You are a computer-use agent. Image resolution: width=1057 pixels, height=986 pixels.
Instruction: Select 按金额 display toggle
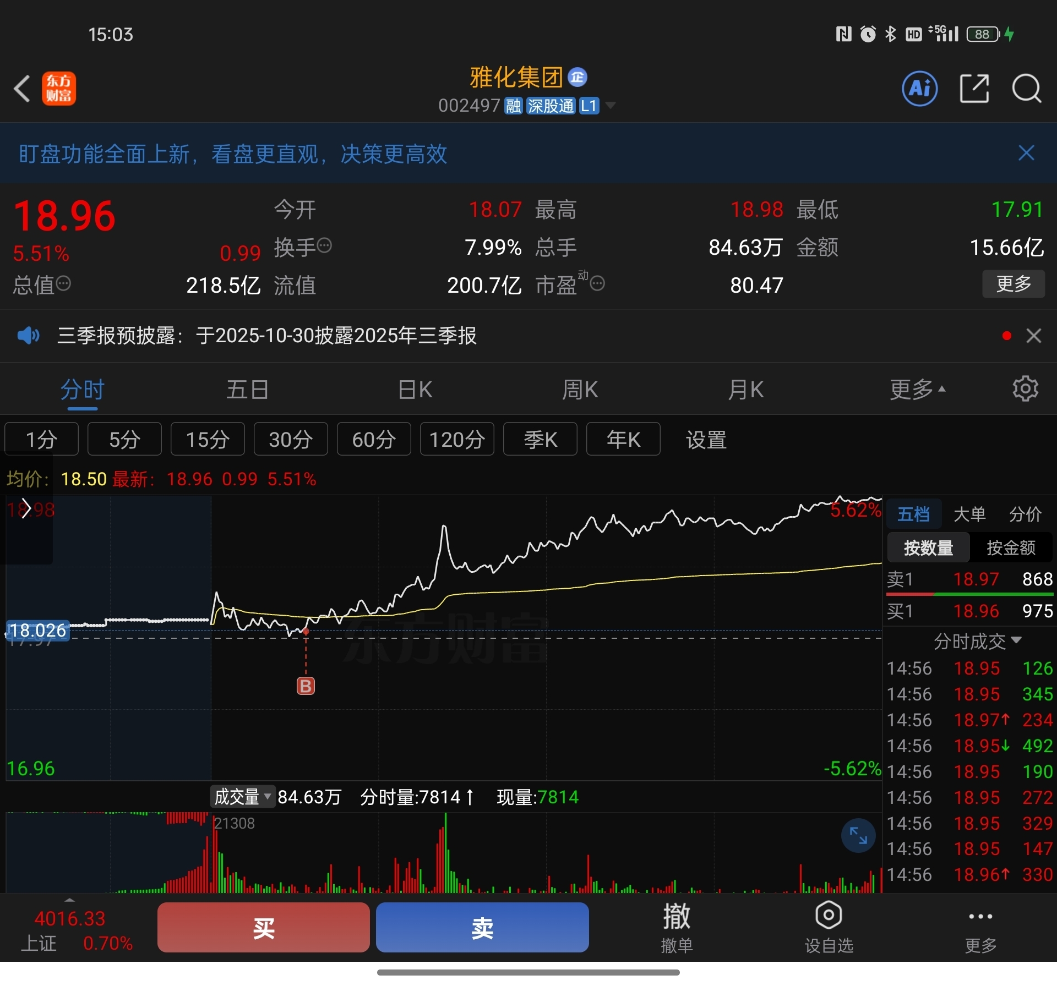click(1011, 548)
